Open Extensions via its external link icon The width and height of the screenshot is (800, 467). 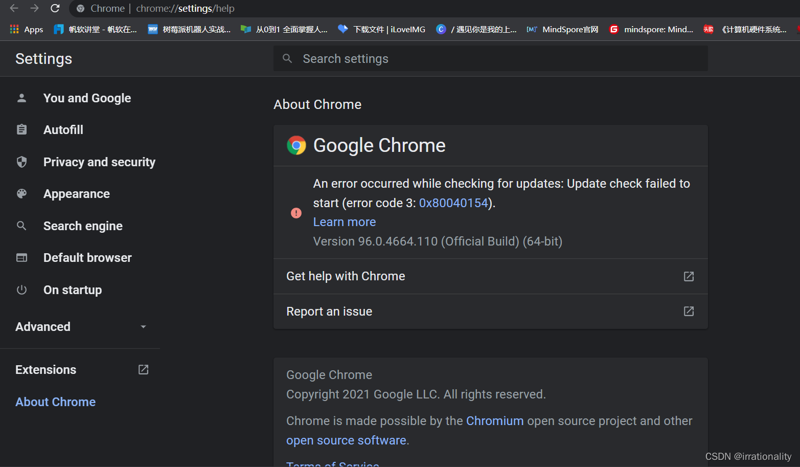[143, 369]
